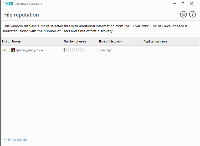Image resolution: width=200 pixels, height=146 pixels.
Task: Sort by Application name column header
Action: click(155, 41)
